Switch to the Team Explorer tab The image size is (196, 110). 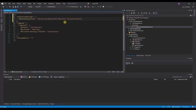coord(140,56)
